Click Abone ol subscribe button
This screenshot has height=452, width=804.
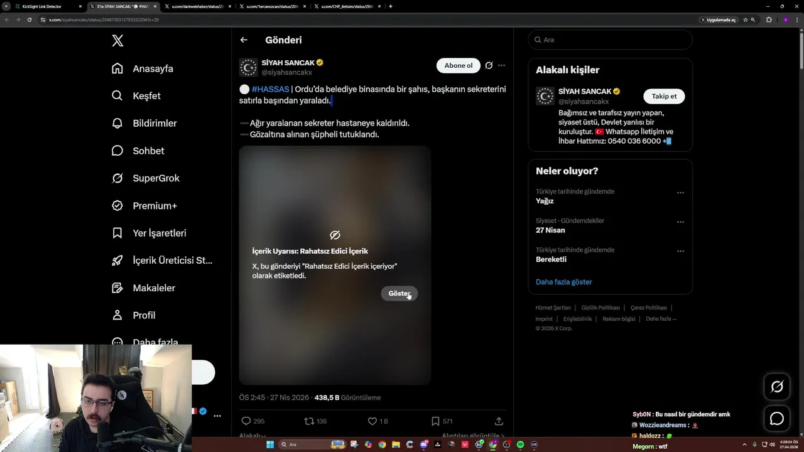(459, 65)
